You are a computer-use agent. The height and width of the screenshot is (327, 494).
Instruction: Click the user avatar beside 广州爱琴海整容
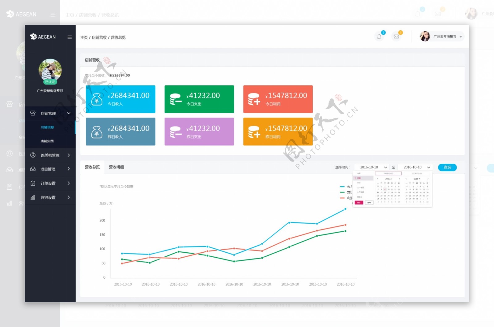[425, 36]
